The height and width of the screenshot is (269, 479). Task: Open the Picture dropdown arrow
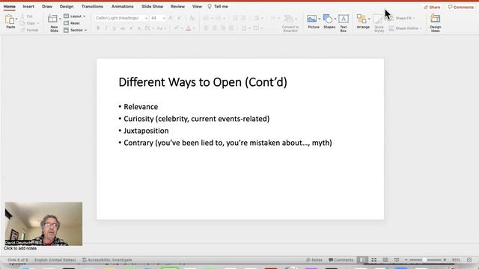(x=320, y=19)
